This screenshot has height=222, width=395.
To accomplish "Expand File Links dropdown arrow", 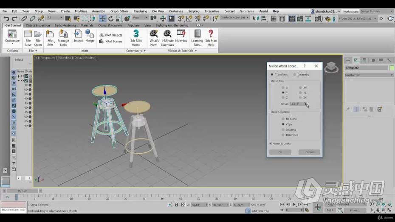I will click(x=54, y=42).
